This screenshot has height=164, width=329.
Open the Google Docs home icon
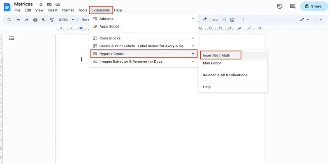pyautogui.click(x=7, y=7)
